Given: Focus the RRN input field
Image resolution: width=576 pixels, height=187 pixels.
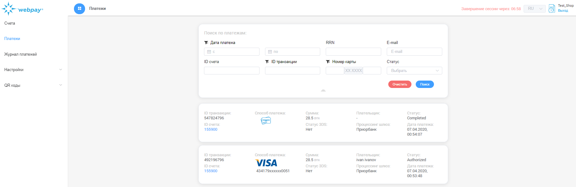Looking at the screenshot, I should tap(353, 52).
